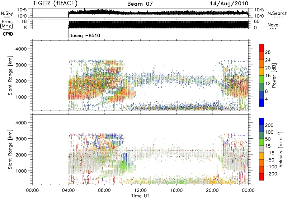Click the "N.Sky" axis label
This screenshot has height=198, width=287.
(7, 13)
